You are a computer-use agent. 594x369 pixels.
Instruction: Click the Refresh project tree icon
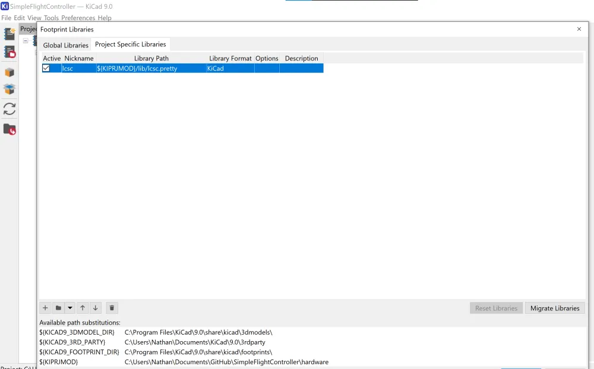(10, 109)
